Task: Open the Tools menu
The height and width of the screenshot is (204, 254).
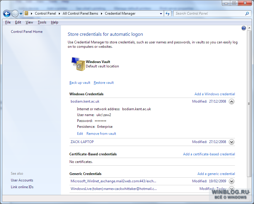Action: pos(42,22)
